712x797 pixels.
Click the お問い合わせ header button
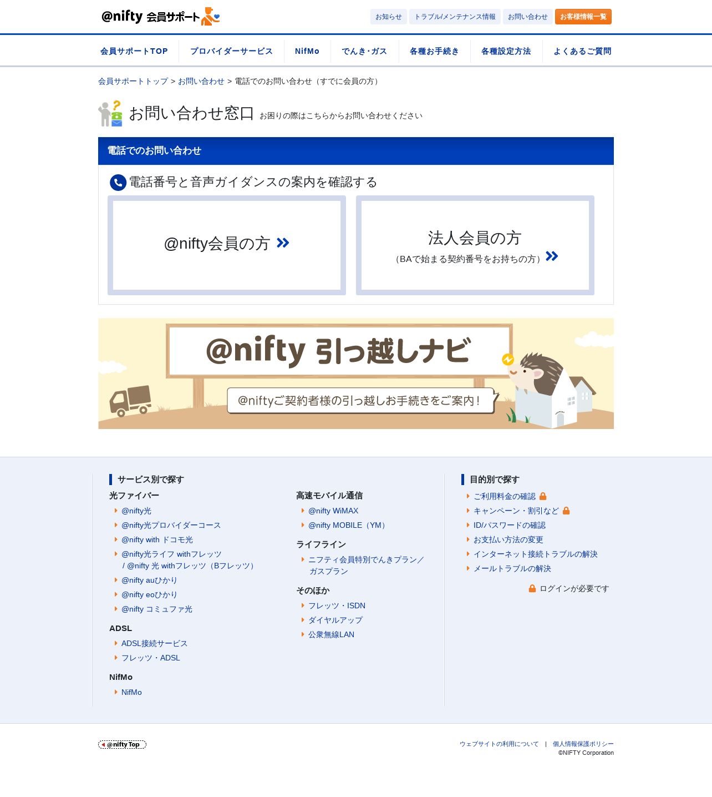click(x=528, y=17)
